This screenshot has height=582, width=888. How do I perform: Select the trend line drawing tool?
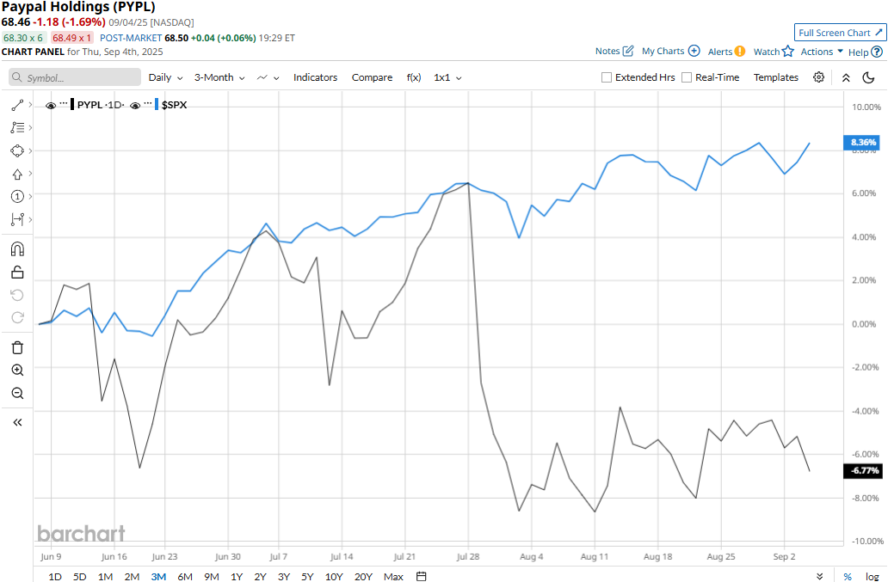[x=17, y=105]
